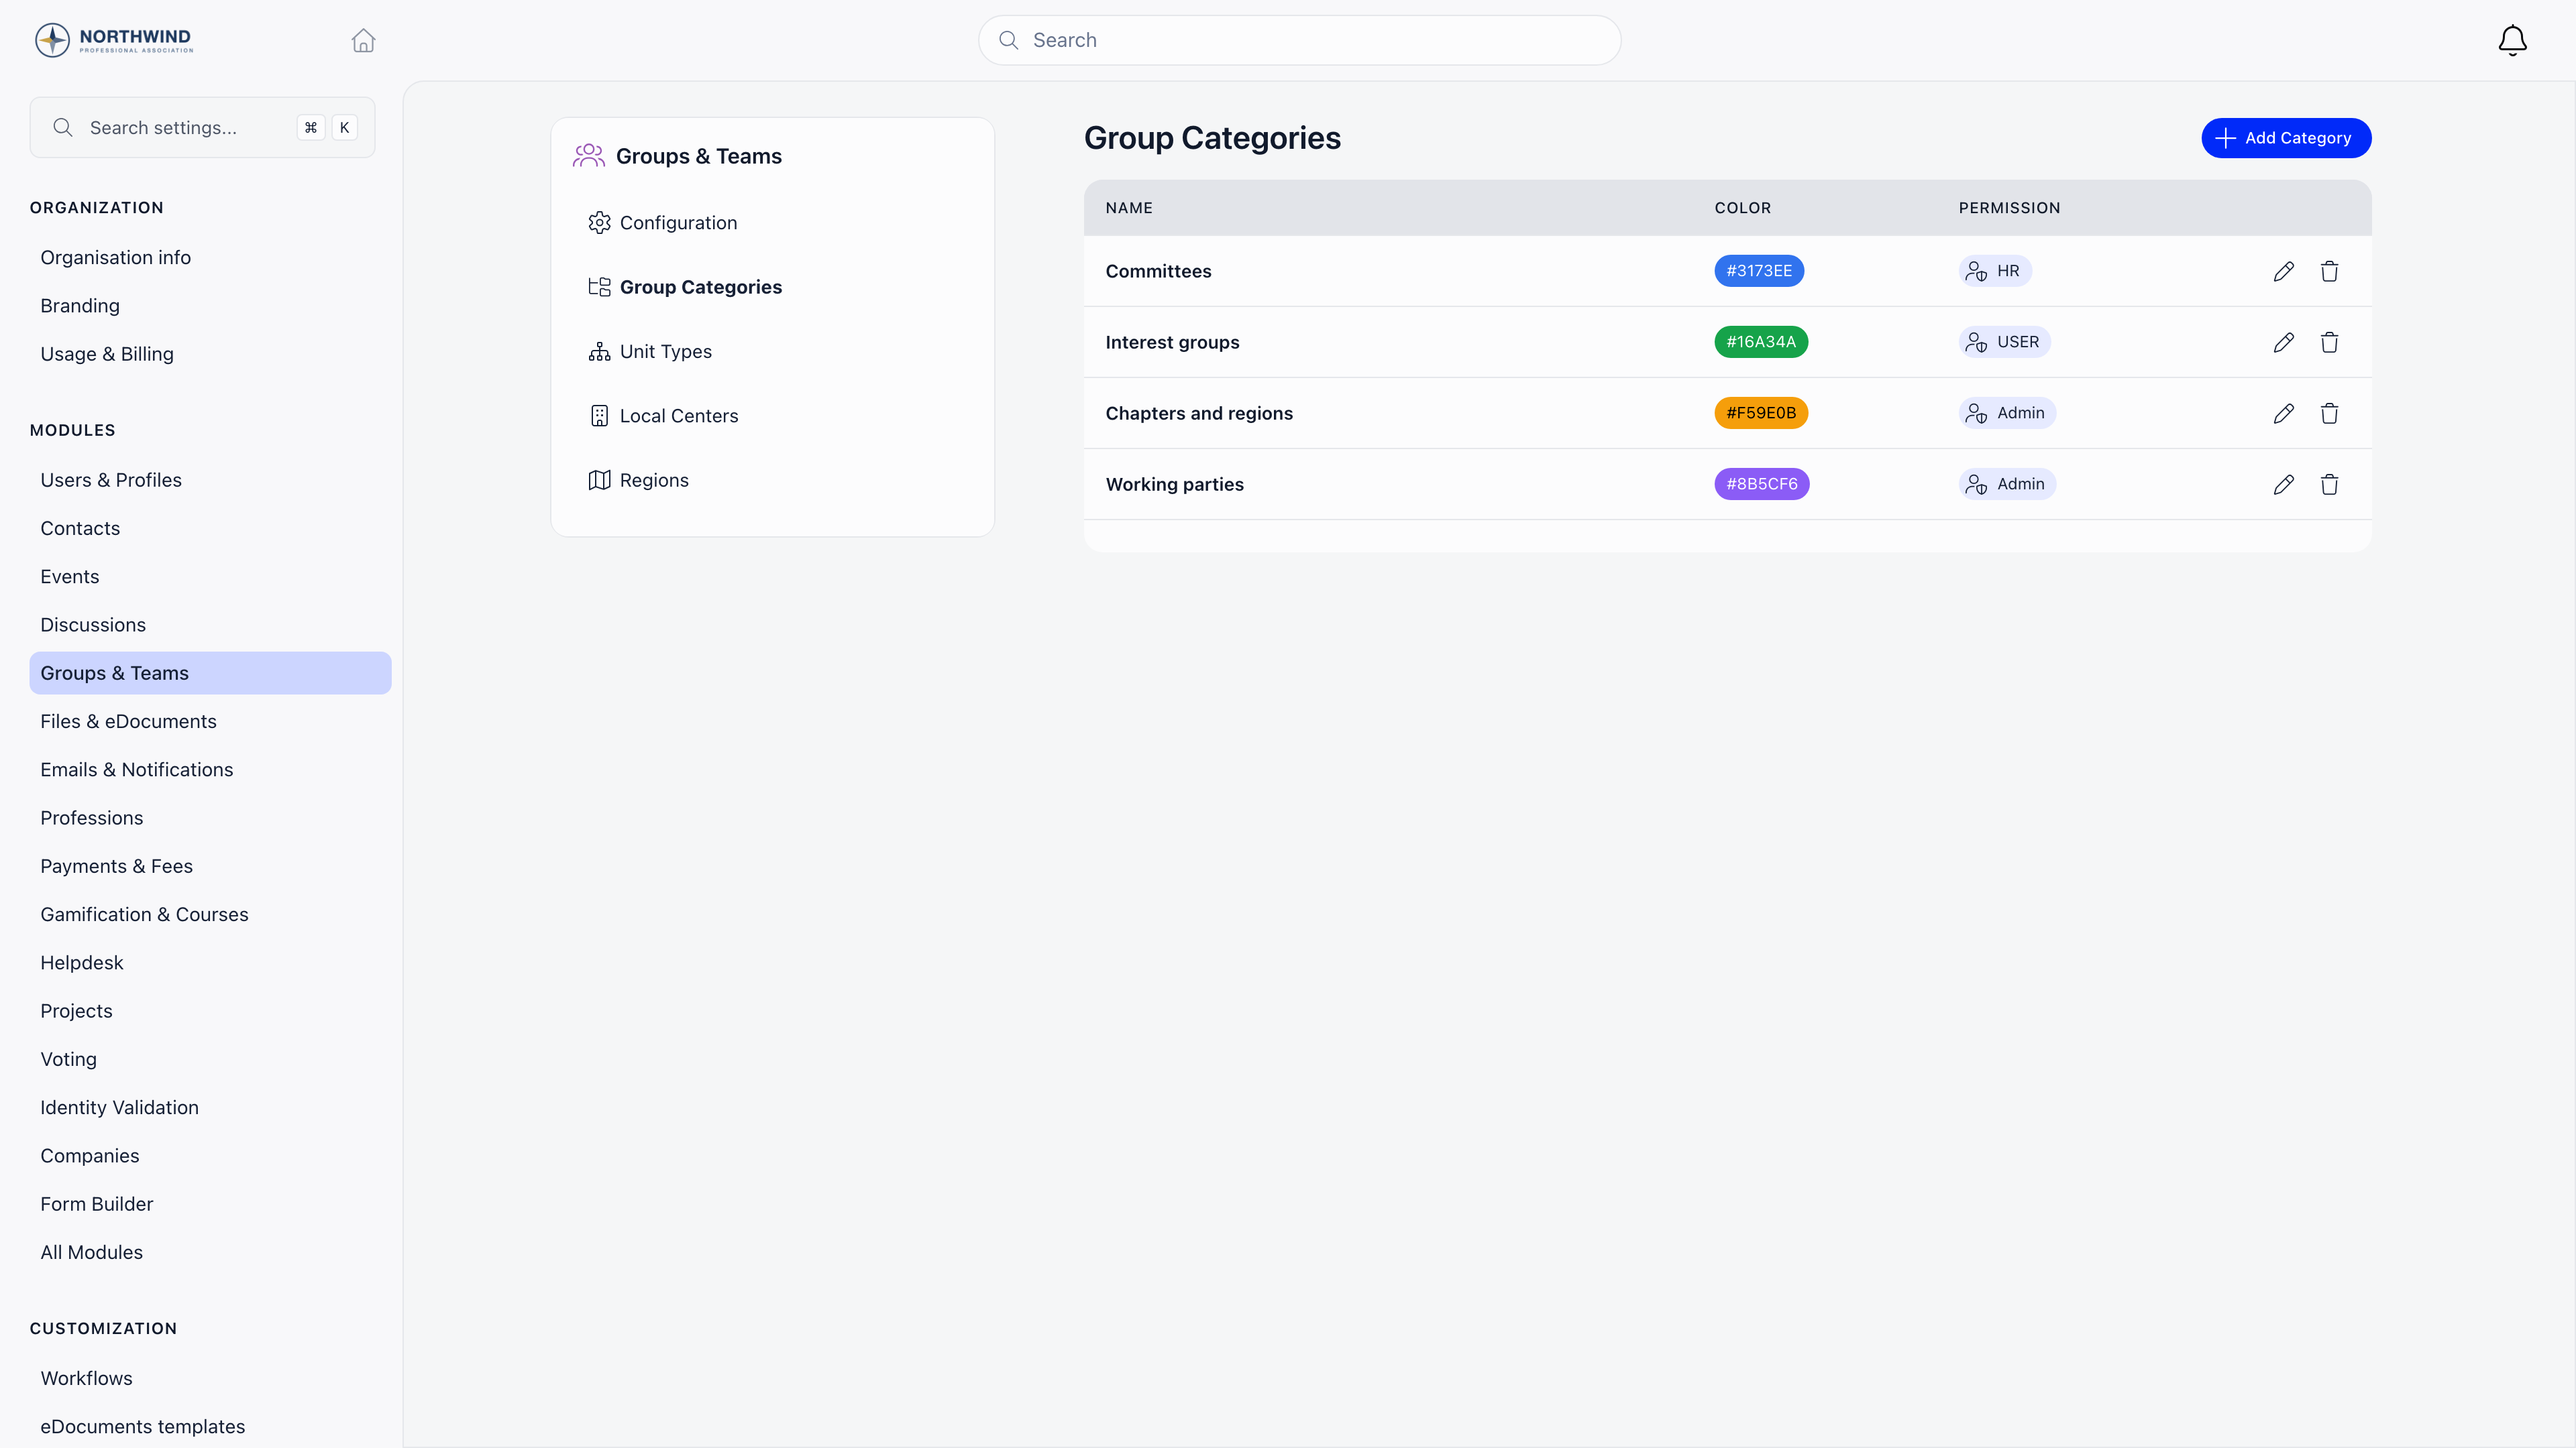2576x1448 pixels.
Task: Open All Modules
Action: [91, 1252]
